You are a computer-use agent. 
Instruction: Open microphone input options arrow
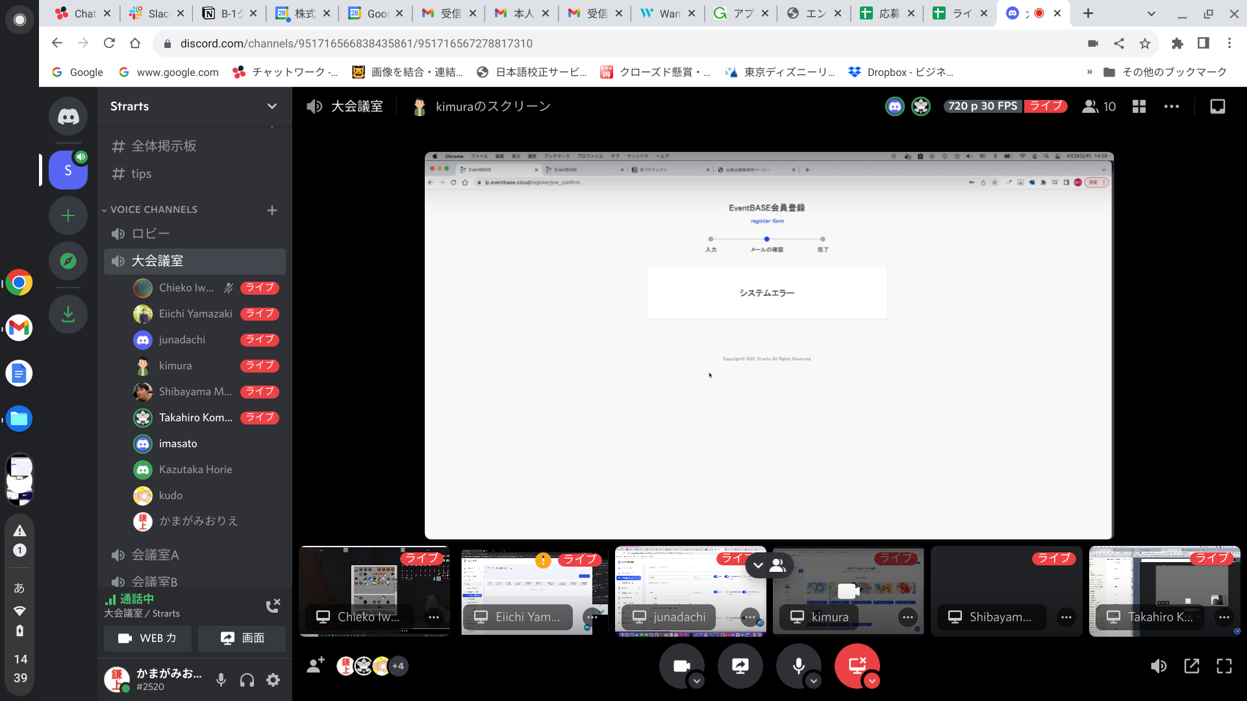pyautogui.click(x=814, y=680)
